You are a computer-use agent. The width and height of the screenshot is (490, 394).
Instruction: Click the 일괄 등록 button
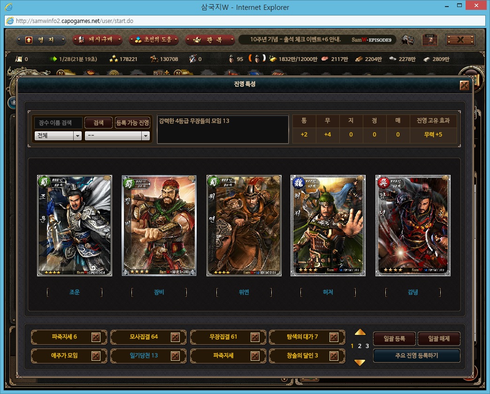pyautogui.click(x=394, y=339)
